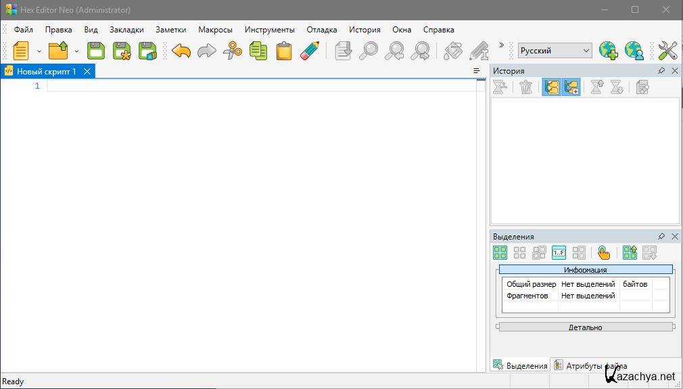Open the Русский language dropdown
This screenshot has width=683, height=389.
pos(555,51)
